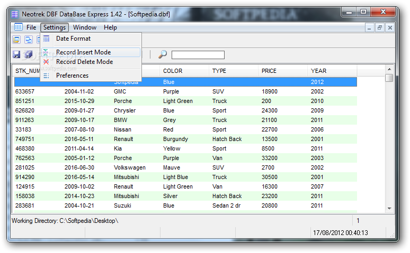
Task: Click the app grid icon in menu bar
Action: tap(19, 27)
